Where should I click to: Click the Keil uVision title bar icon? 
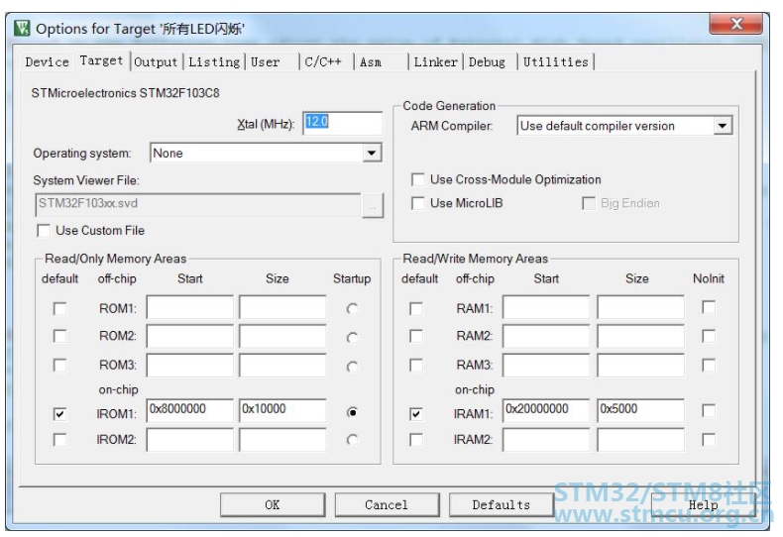point(22,28)
